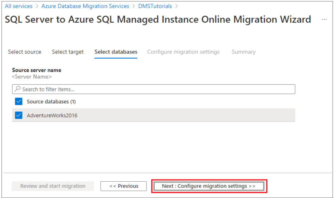Screen dimensions: 334x198
Task: Switch to the Select target tab
Action: 68,52
